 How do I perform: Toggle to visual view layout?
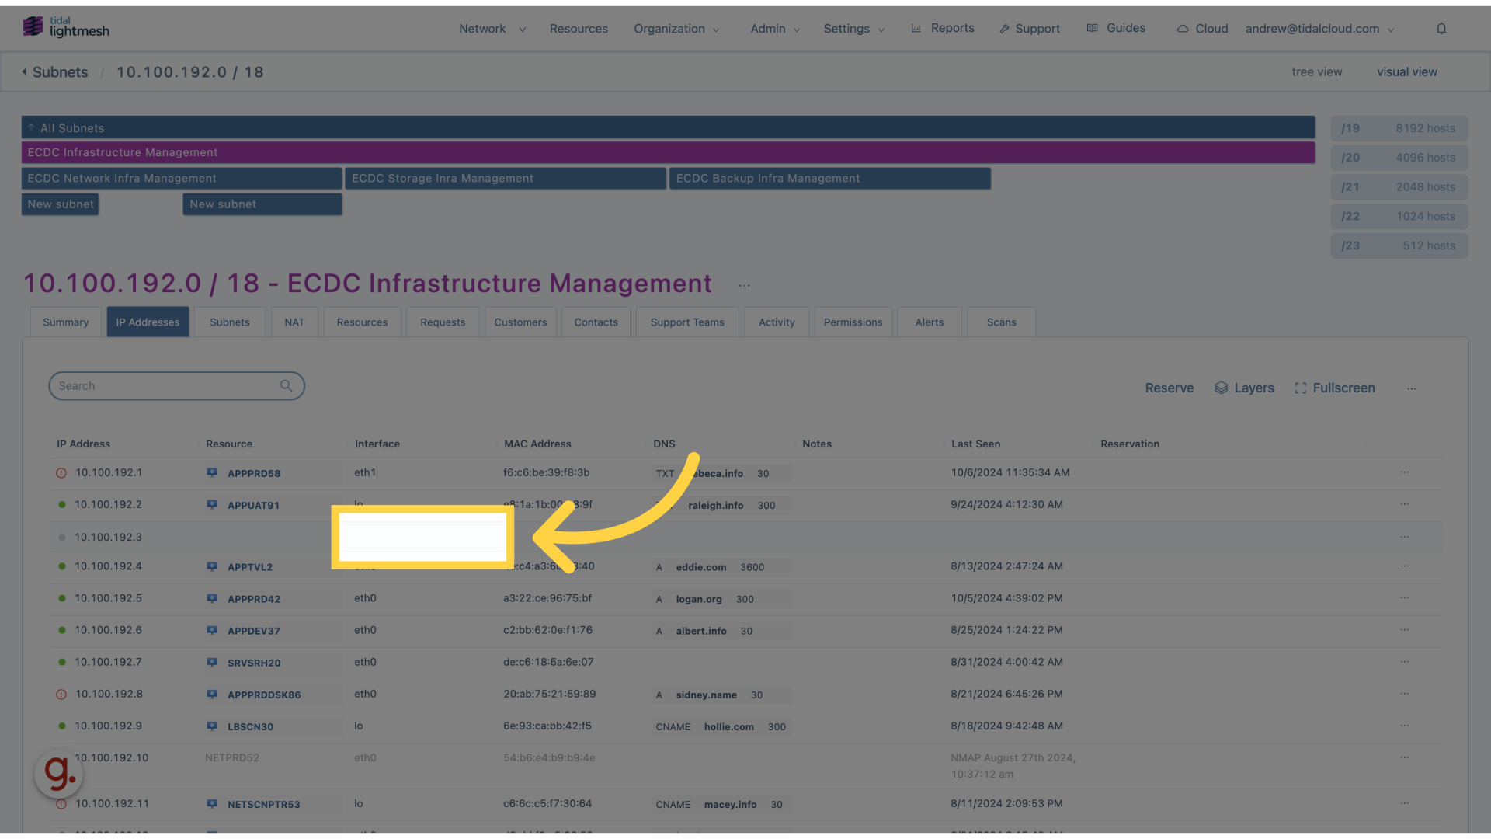(1406, 73)
